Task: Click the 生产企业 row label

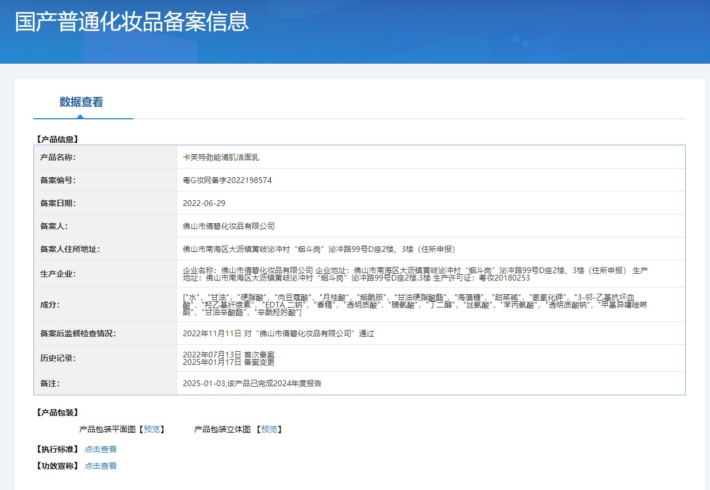Action: (57, 274)
